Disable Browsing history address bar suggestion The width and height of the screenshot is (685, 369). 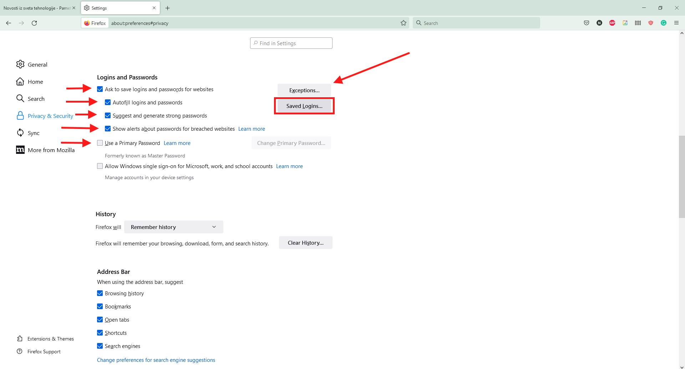pyautogui.click(x=100, y=293)
